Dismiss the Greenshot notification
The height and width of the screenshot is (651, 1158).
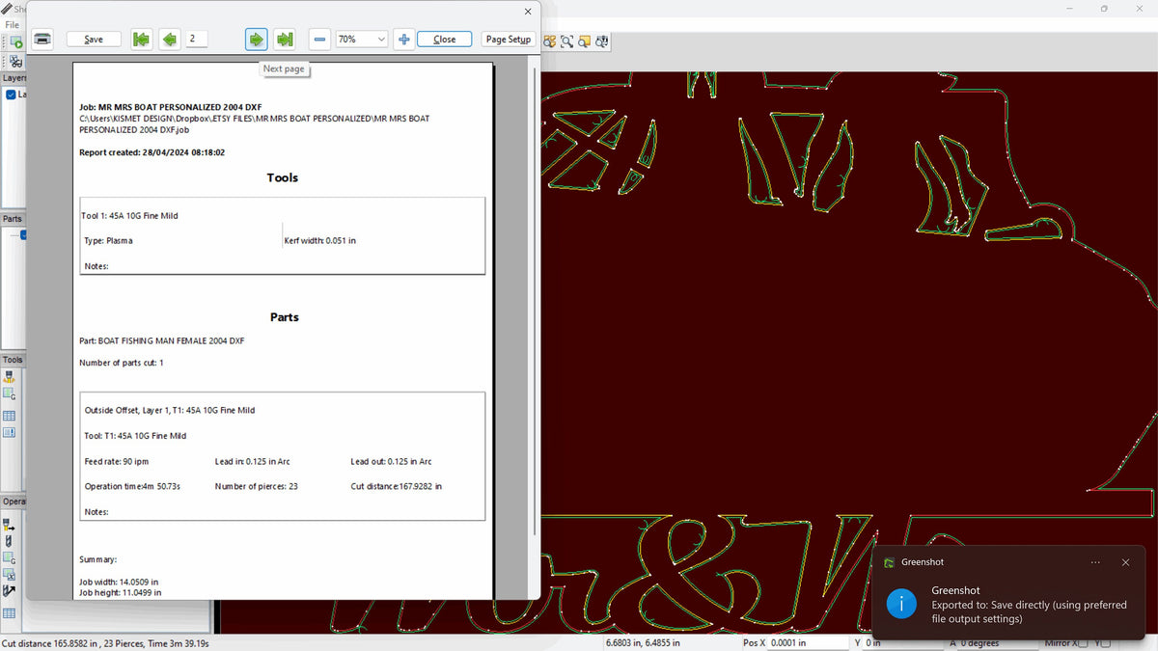tap(1125, 562)
